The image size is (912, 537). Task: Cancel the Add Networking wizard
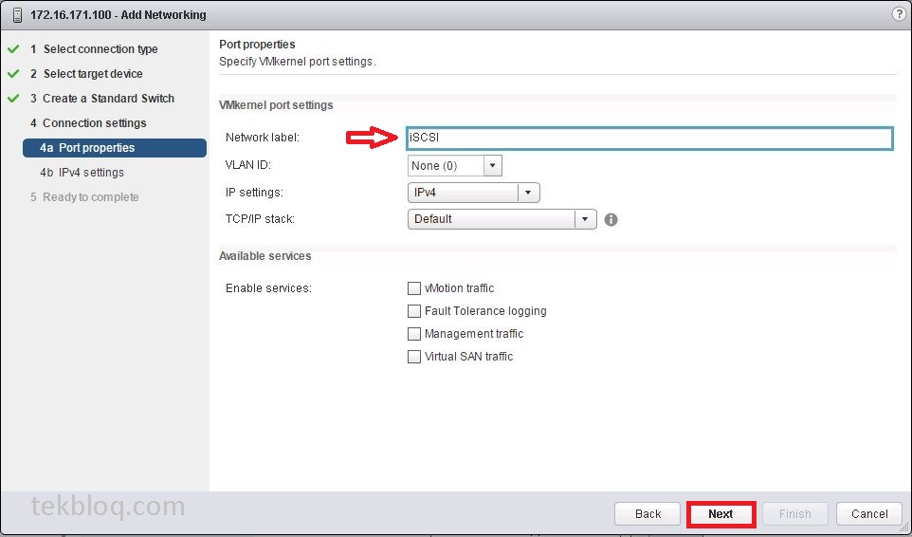click(x=869, y=513)
